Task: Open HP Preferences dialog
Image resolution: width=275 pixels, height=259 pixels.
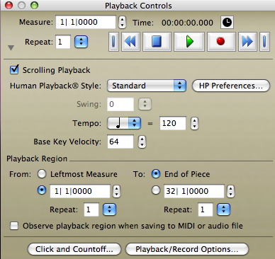Action: 231,86
